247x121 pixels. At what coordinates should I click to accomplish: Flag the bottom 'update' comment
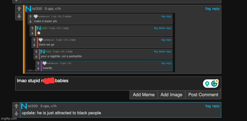tap(208, 106)
